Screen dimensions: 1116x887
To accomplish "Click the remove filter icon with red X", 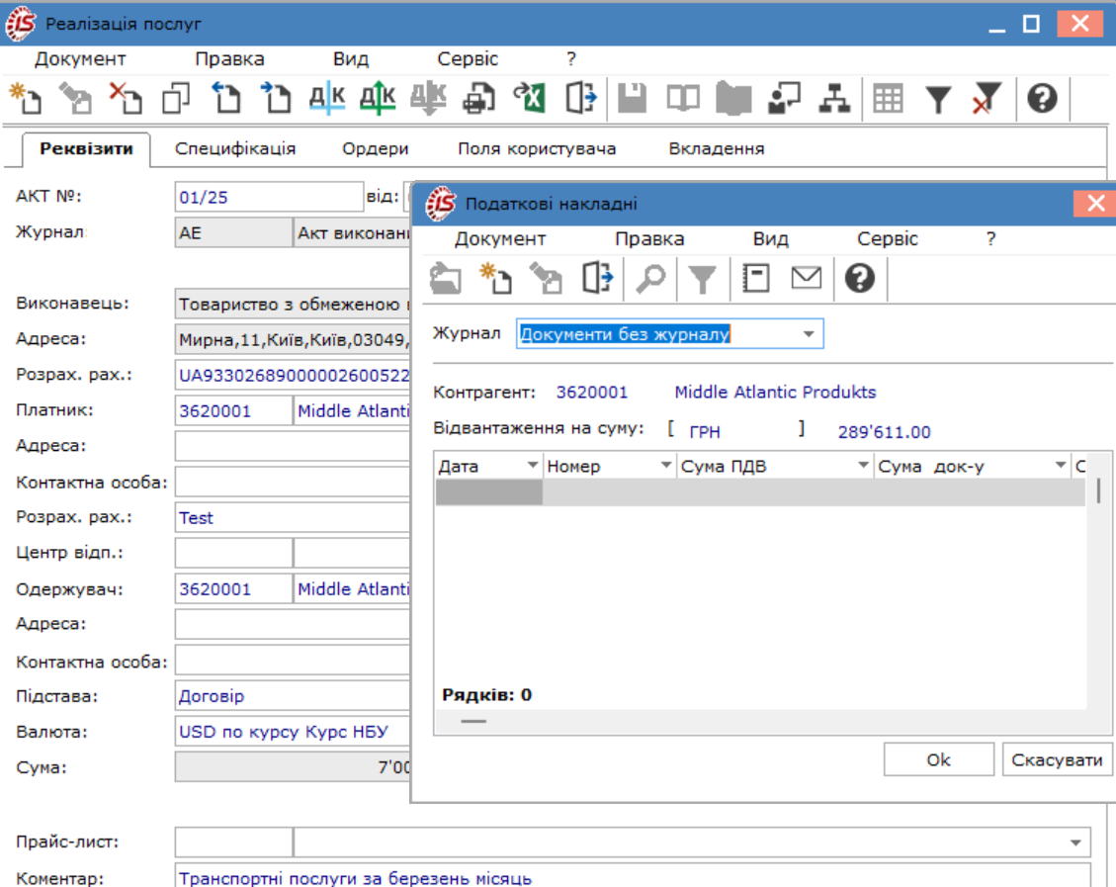I will 987,98.
